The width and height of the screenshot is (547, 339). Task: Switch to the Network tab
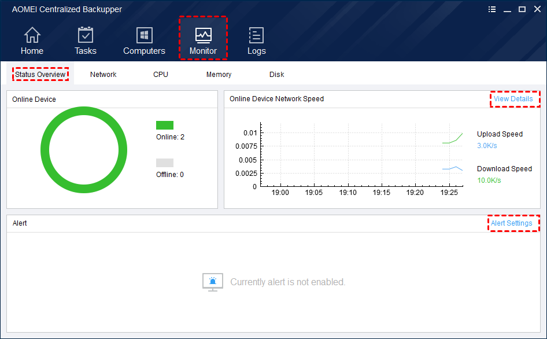(104, 75)
